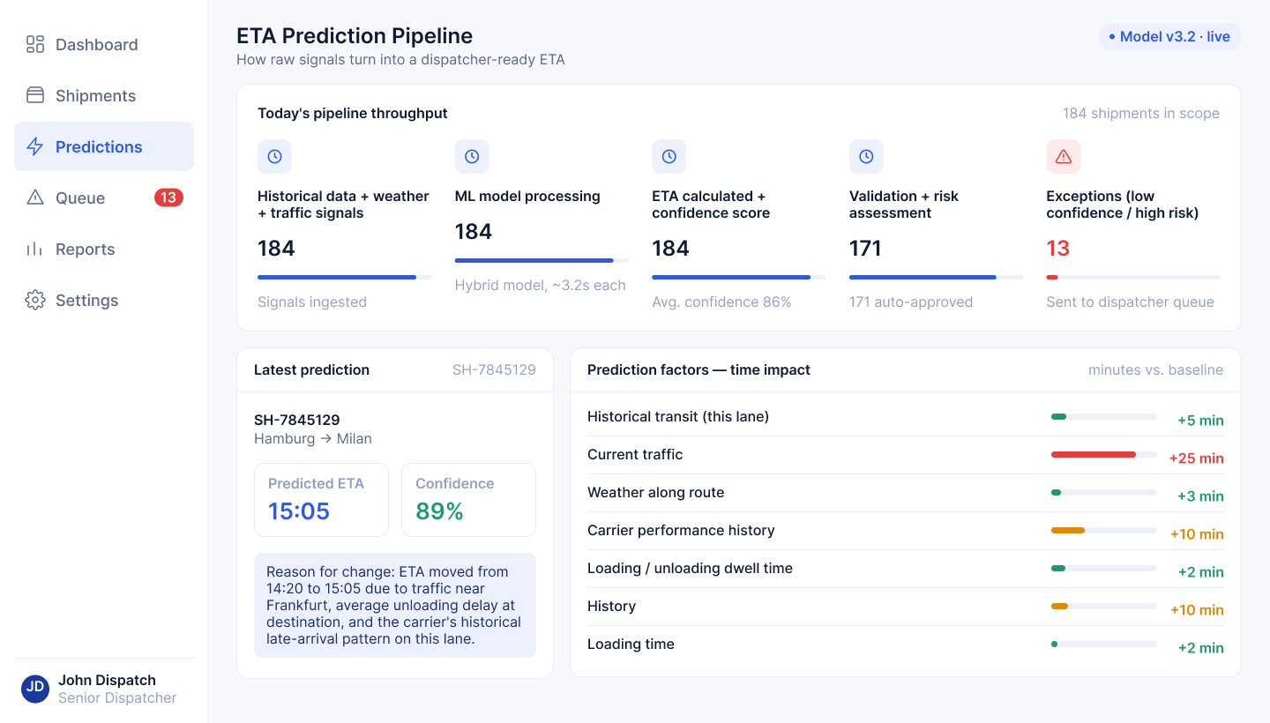This screenshot has width=1270, height=723.
Task: Click "Hybrid model, ~3.2s each" caption
Action: tap(541, 285)
